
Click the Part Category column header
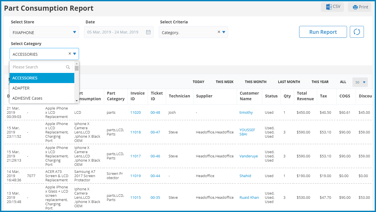tap(116, 96)
